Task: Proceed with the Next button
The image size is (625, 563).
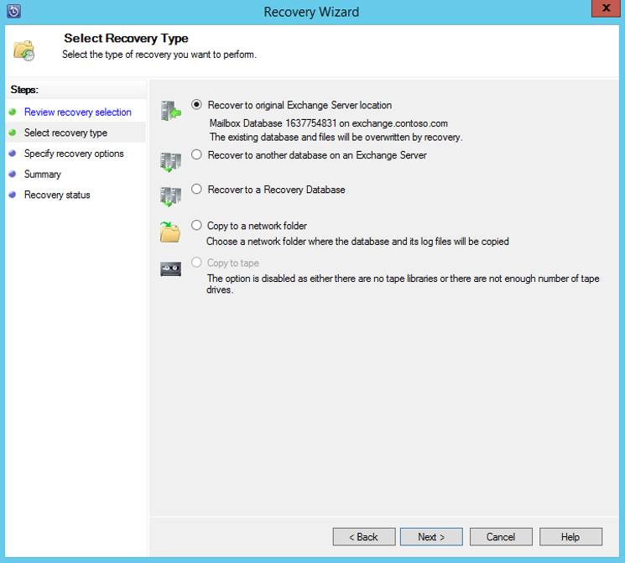Action: point(431,537)
